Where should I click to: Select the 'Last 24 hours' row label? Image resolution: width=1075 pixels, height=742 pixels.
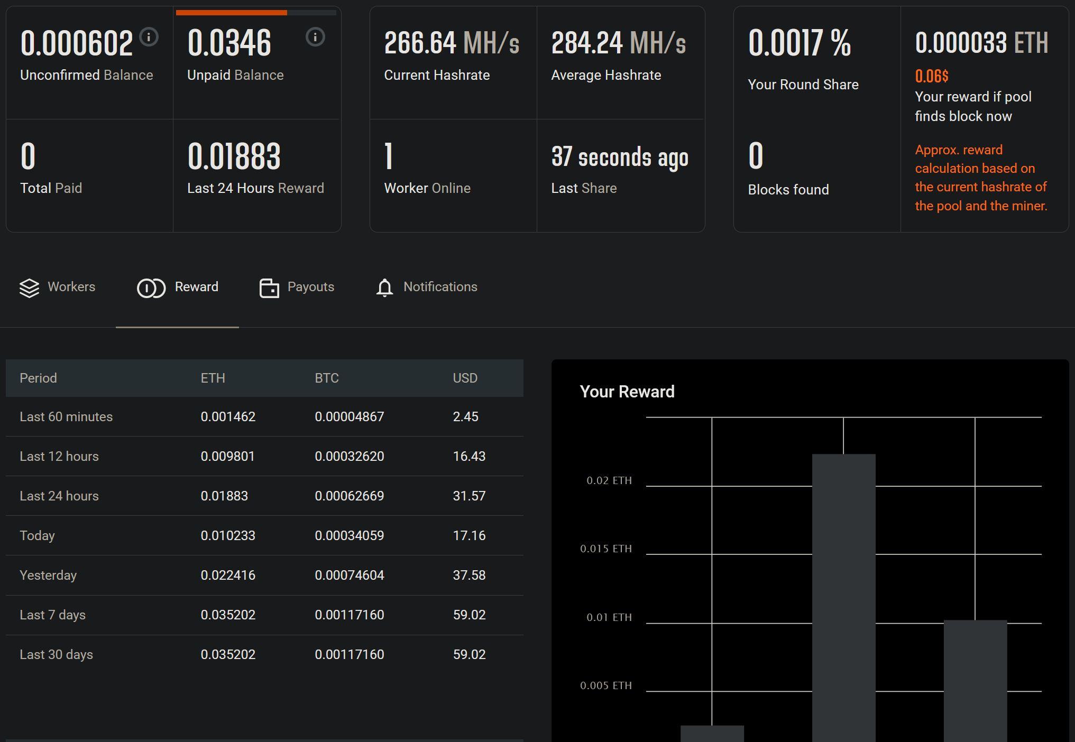59,496
